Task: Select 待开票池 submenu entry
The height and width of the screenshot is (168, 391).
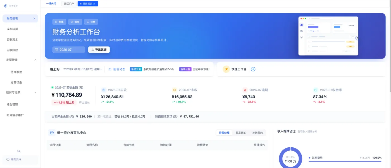Action: click(16, 72)
